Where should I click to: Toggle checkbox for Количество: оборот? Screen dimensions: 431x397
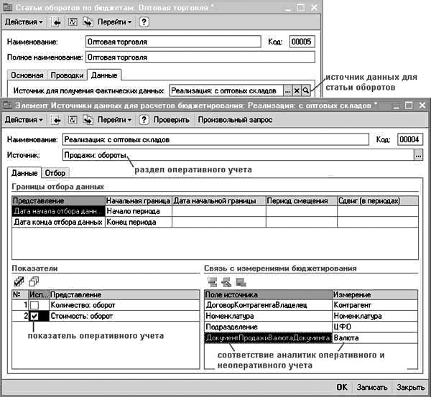pyautogui.click(x=34, y=305)
